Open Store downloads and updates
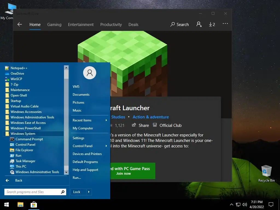Image resolution: width=280 pixels, height=210 pixels. point(212,24)
